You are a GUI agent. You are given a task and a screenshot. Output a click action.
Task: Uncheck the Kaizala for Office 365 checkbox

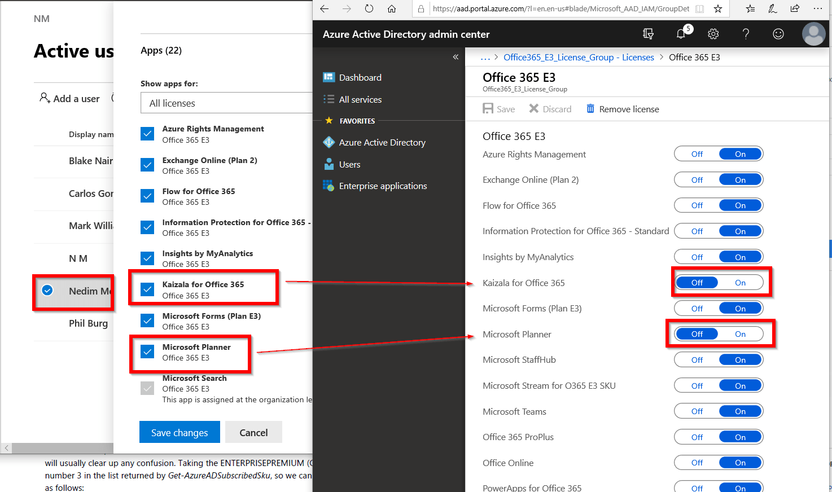click(147, 289)
